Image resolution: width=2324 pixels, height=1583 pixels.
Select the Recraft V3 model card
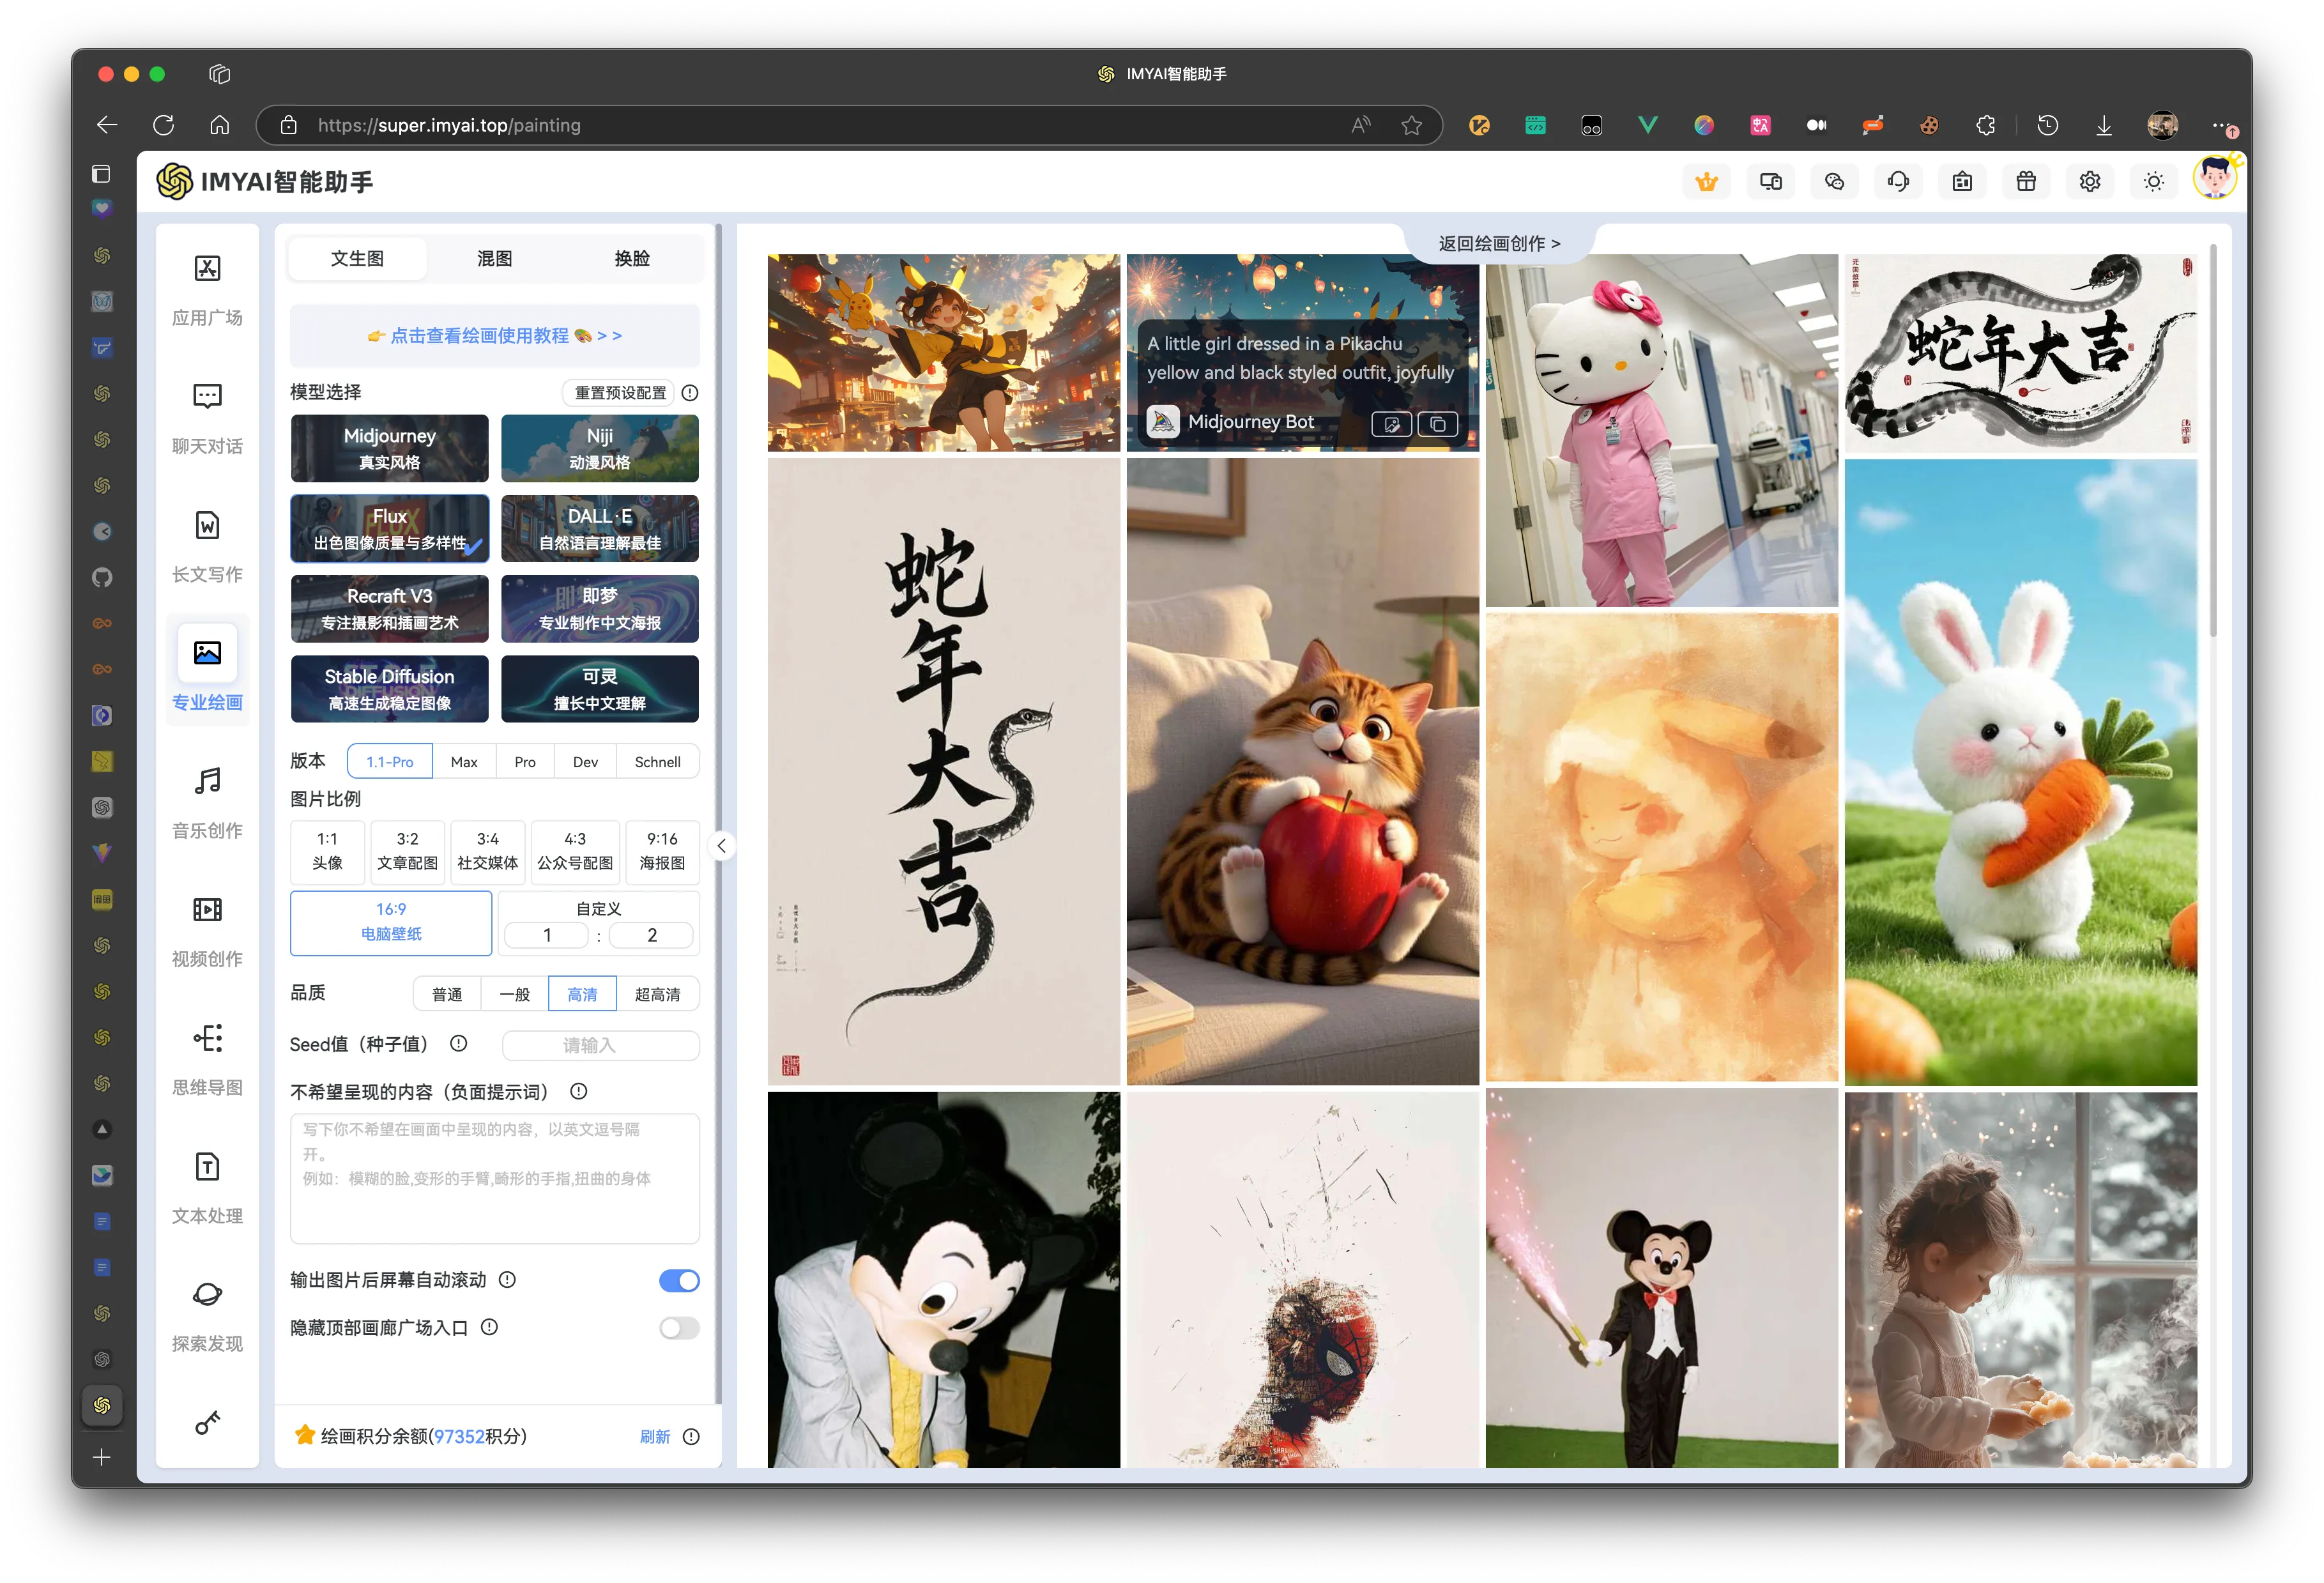(x=389, y=608)
